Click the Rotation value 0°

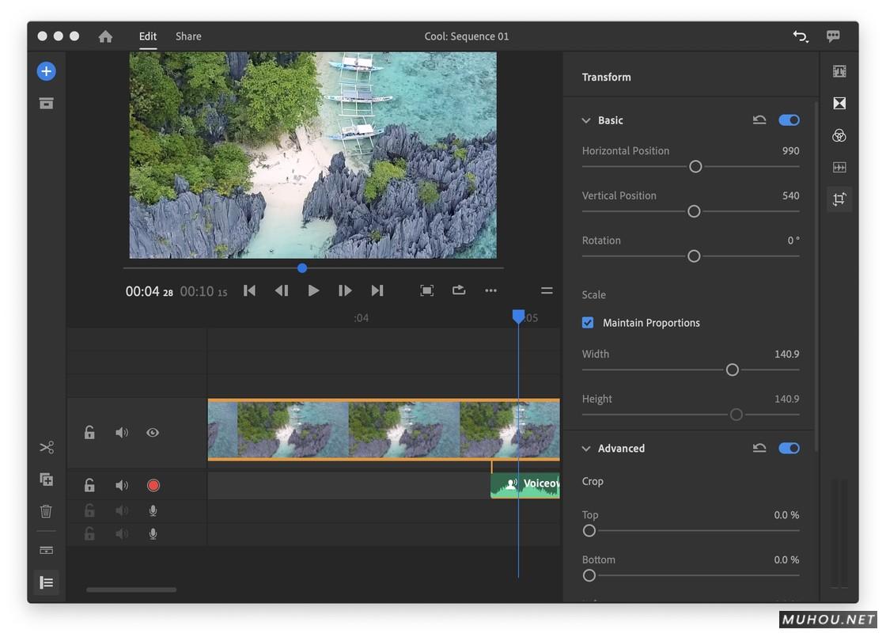coord(793,241)
